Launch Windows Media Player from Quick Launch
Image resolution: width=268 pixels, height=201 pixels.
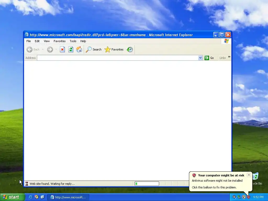(x=36, y=197)
